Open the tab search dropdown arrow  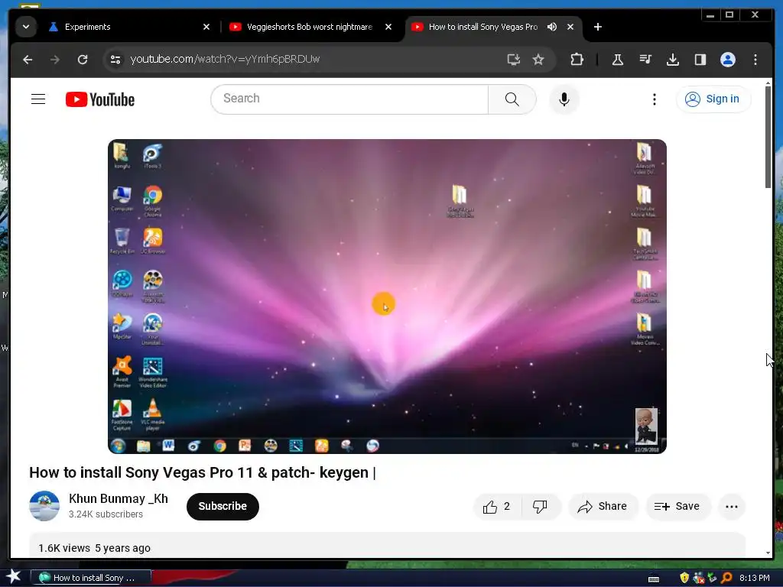tap(26, 27)
